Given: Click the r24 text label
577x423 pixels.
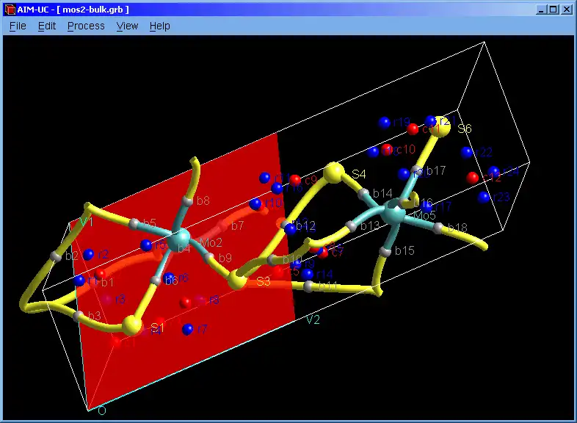Looking at the screenshot, I should [511, 171].
